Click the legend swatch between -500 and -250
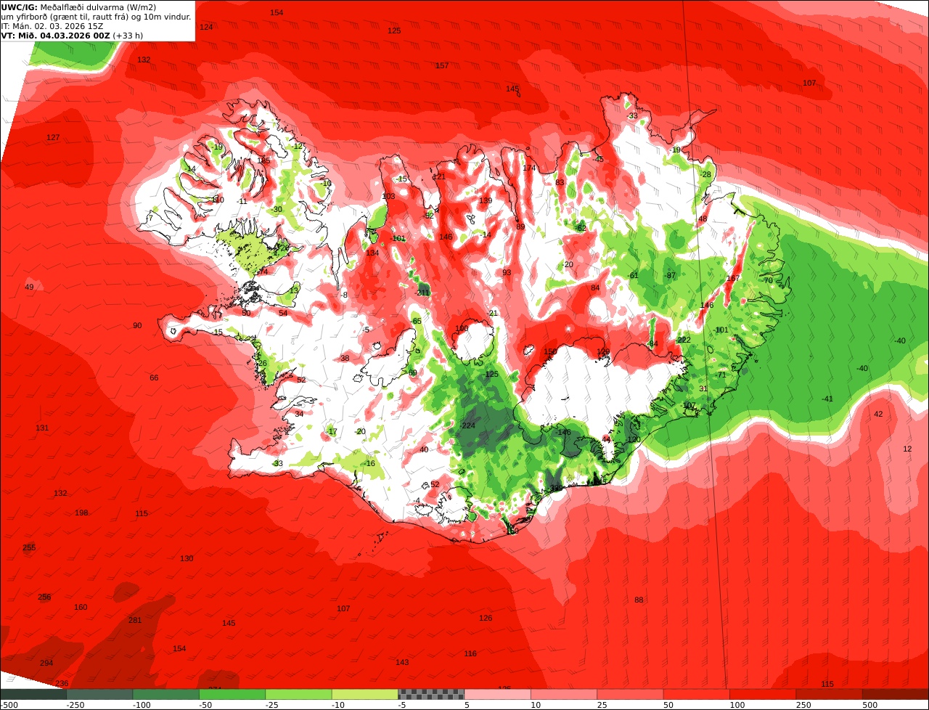 point(34,694)
